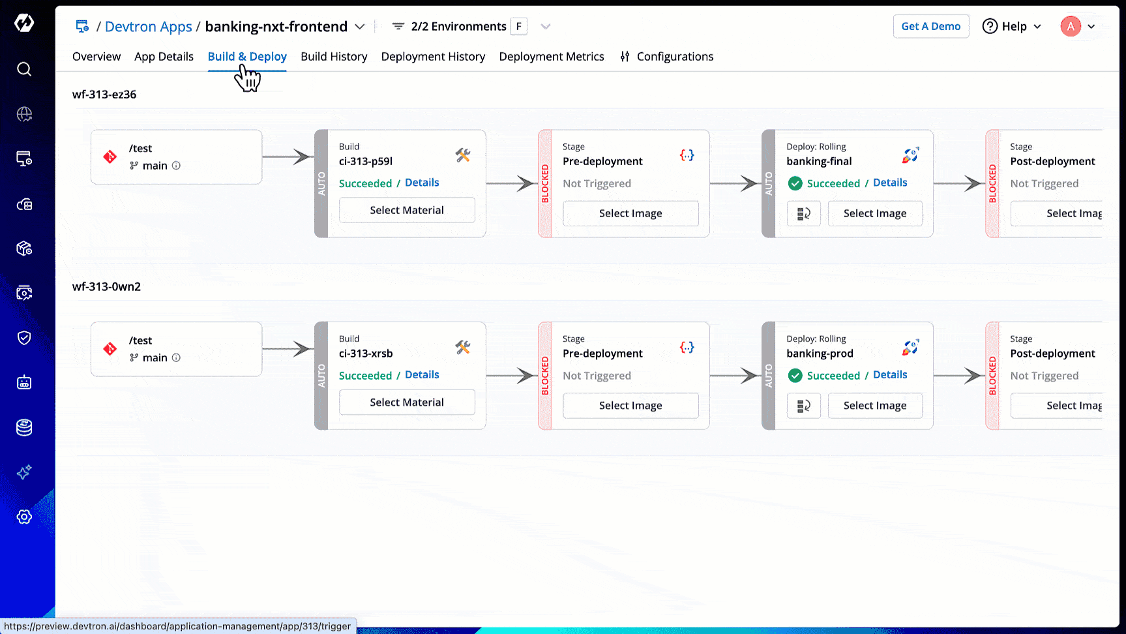Open the security shield icon in sidebar
This screenshot has height=634, width=1126.
(x=24, y=338)
